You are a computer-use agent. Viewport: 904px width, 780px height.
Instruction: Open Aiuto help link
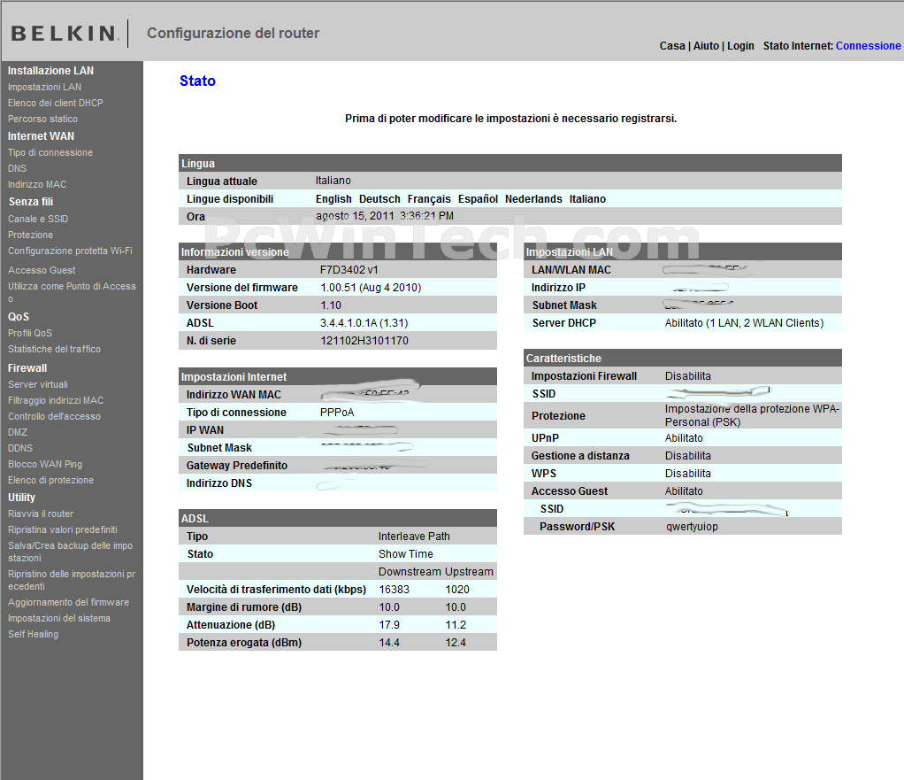coord(706,46)
